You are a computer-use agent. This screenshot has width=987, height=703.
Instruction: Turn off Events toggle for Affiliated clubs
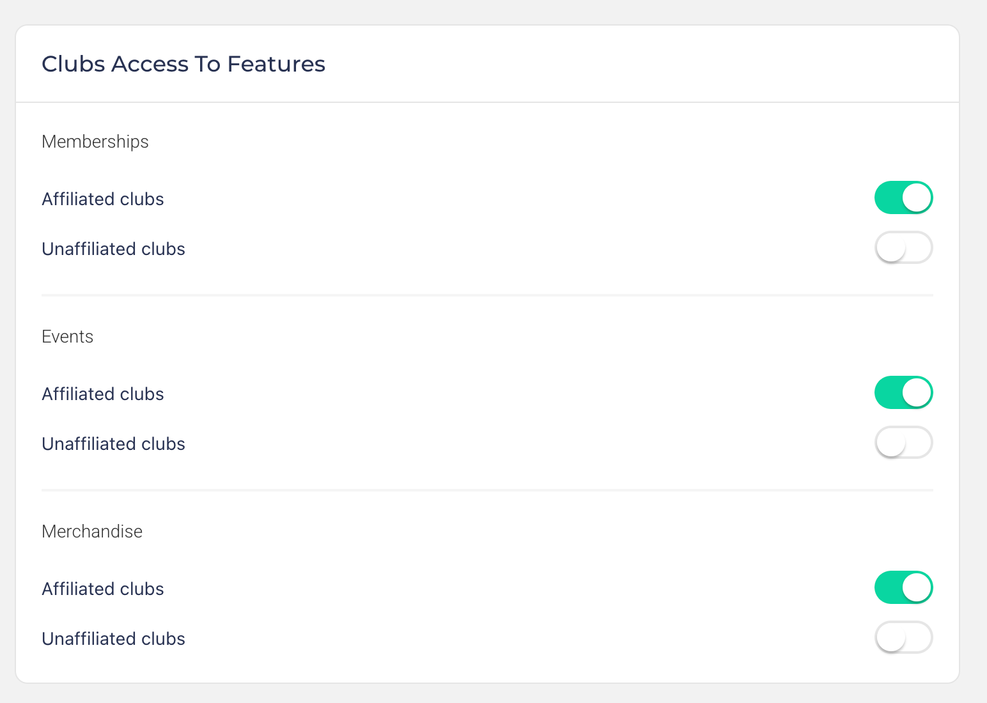[x=903, y=392]
